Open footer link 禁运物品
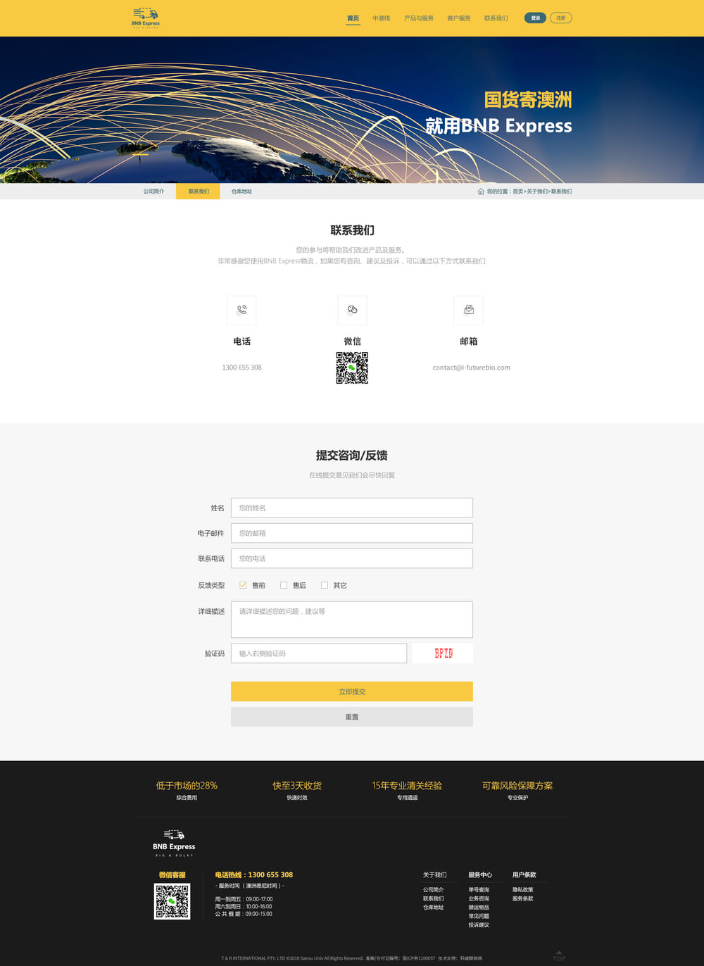704x966 pixels. 479,908
